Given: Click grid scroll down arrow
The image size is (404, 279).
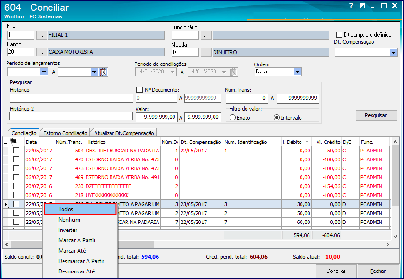Looking at the screenshot, I should click(395, 236).
